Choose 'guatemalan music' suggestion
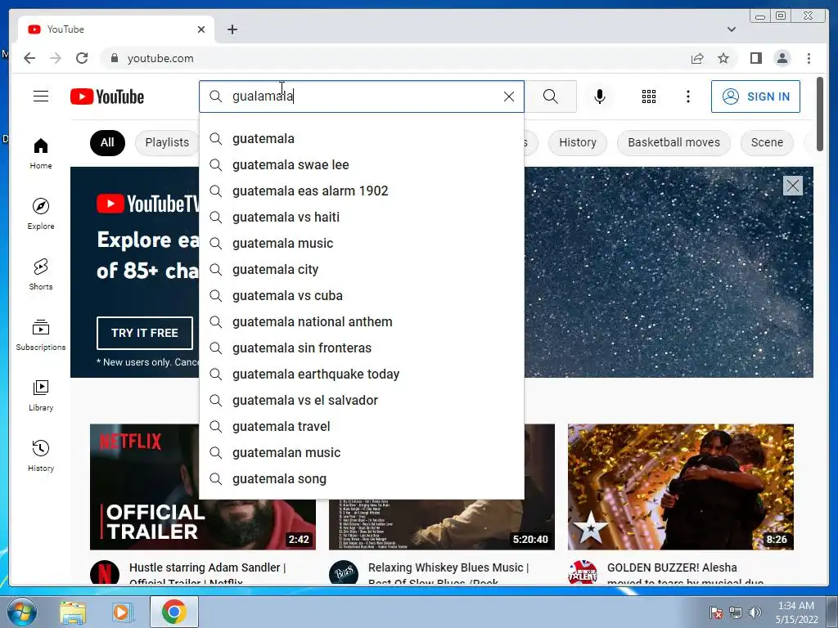Image resolution: width=838 pixels, height=628 pixels. pyautogui.click(x=362, y=453)
